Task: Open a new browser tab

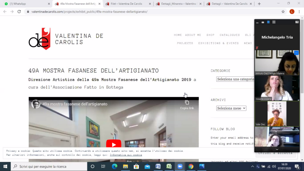Action: (x=259, y=4)
